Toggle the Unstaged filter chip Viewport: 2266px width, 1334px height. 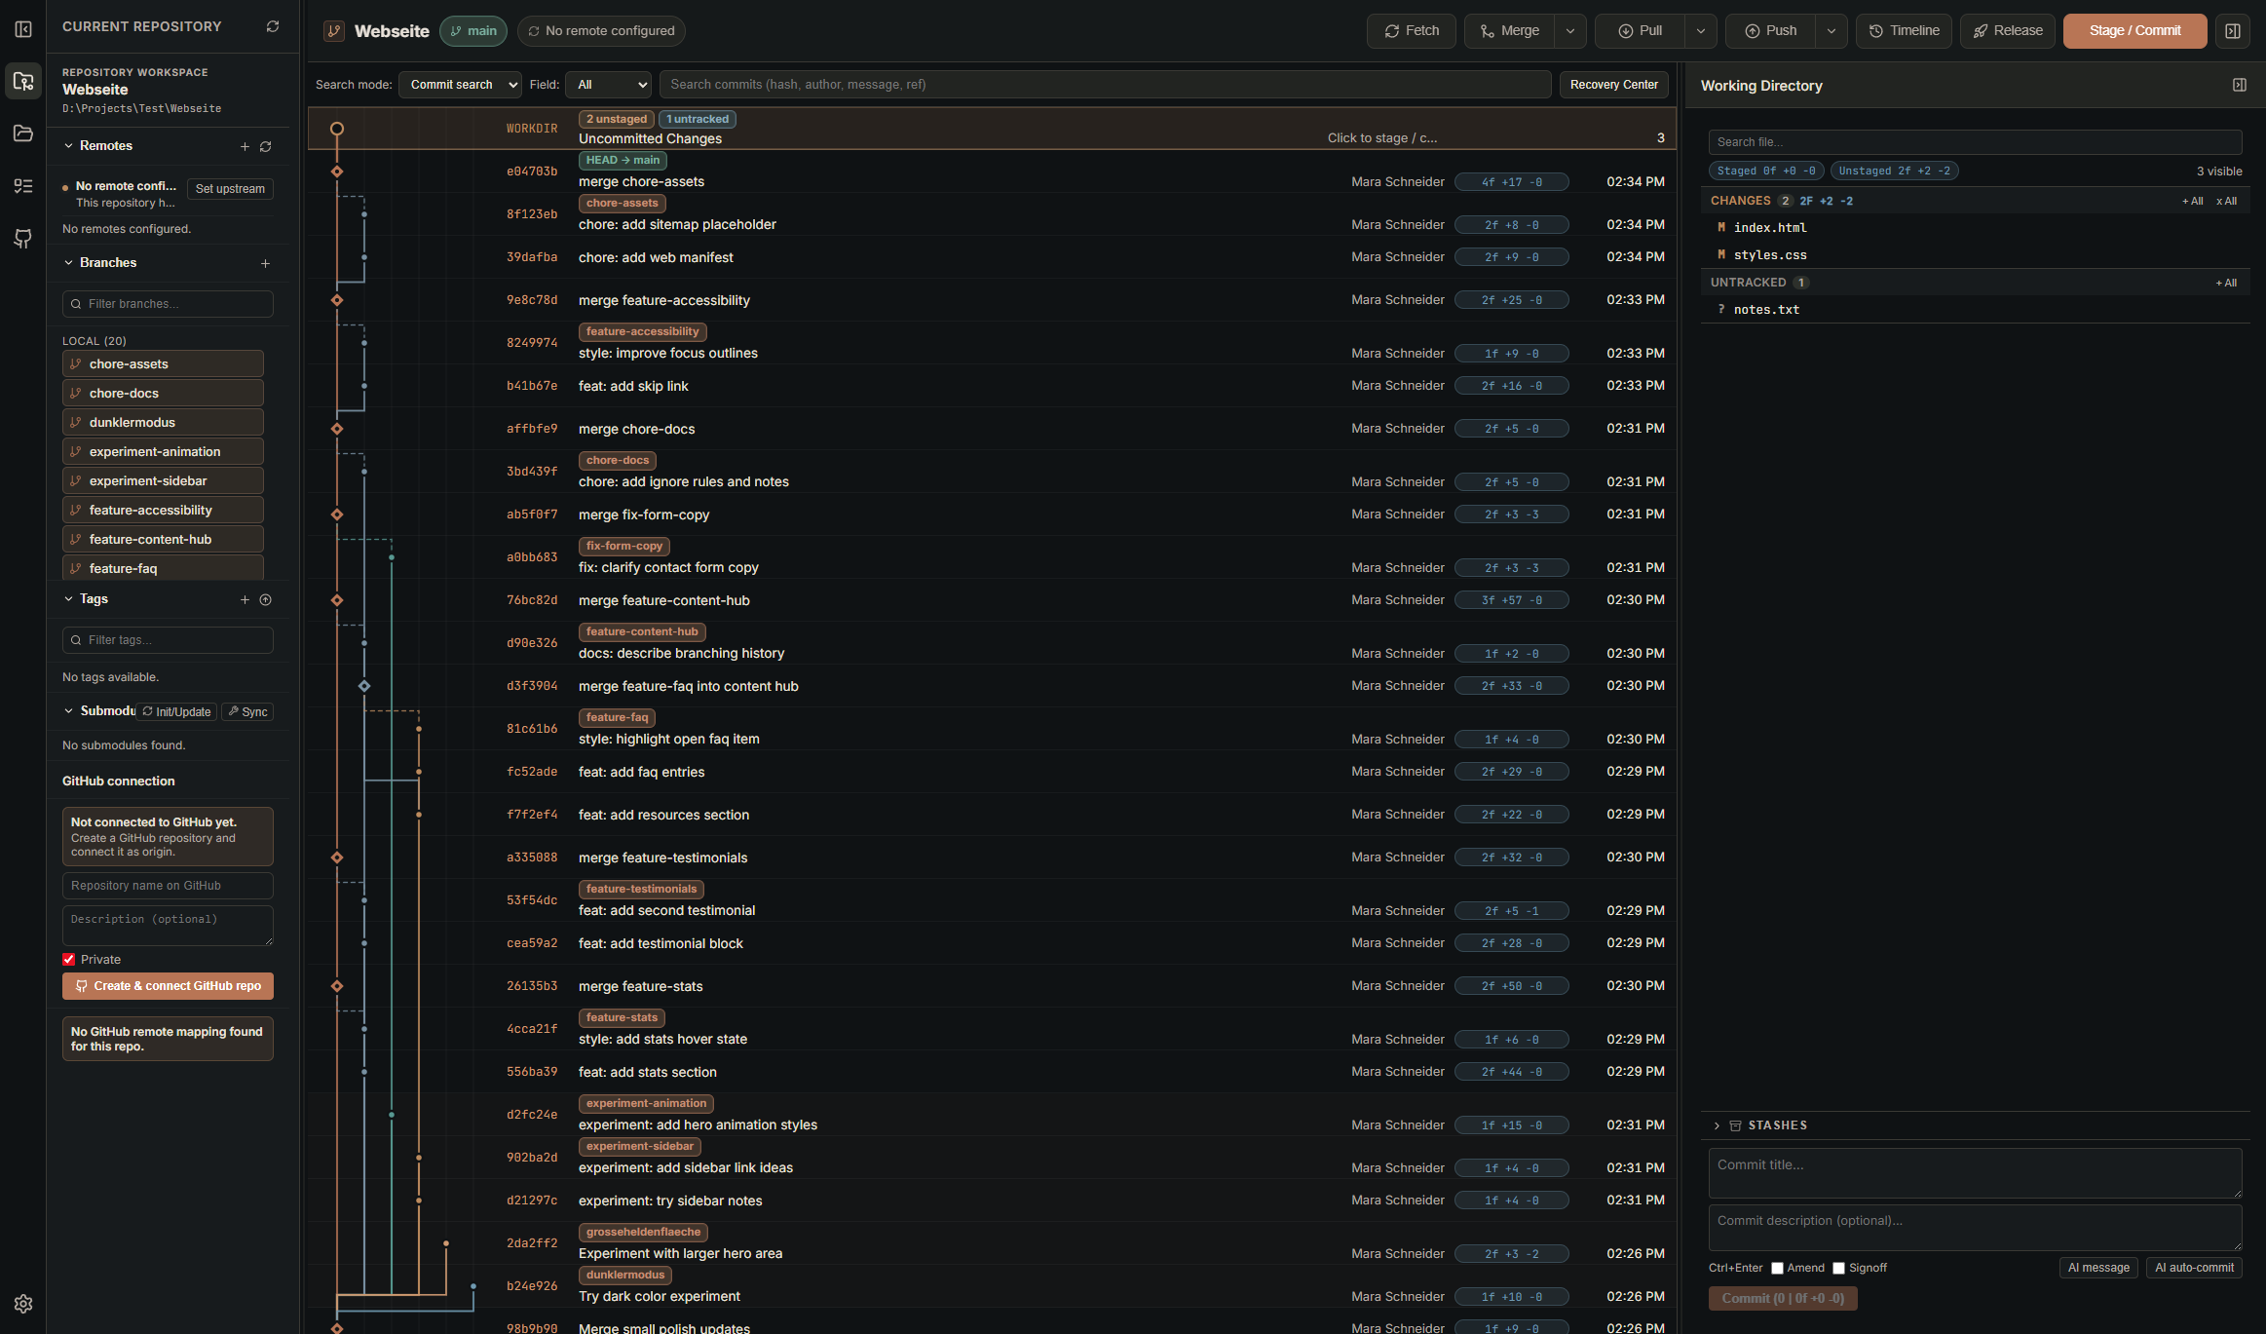coord(1894,171)
